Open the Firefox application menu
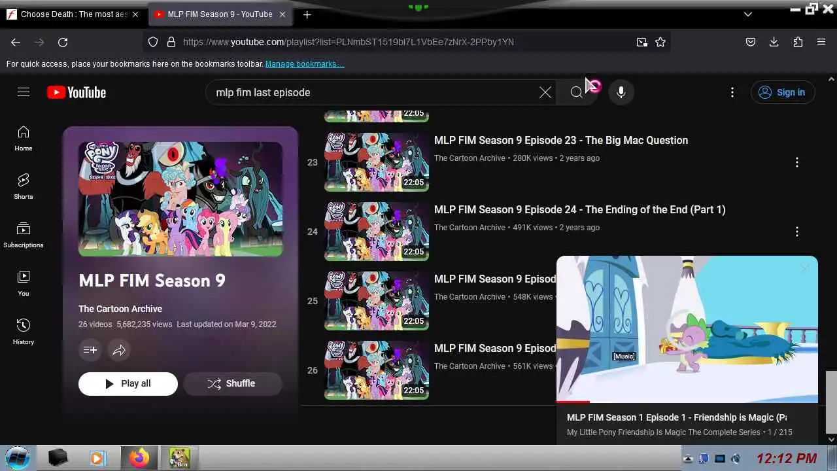Viewport: 837px width, 471px height. tap(821, 42)
